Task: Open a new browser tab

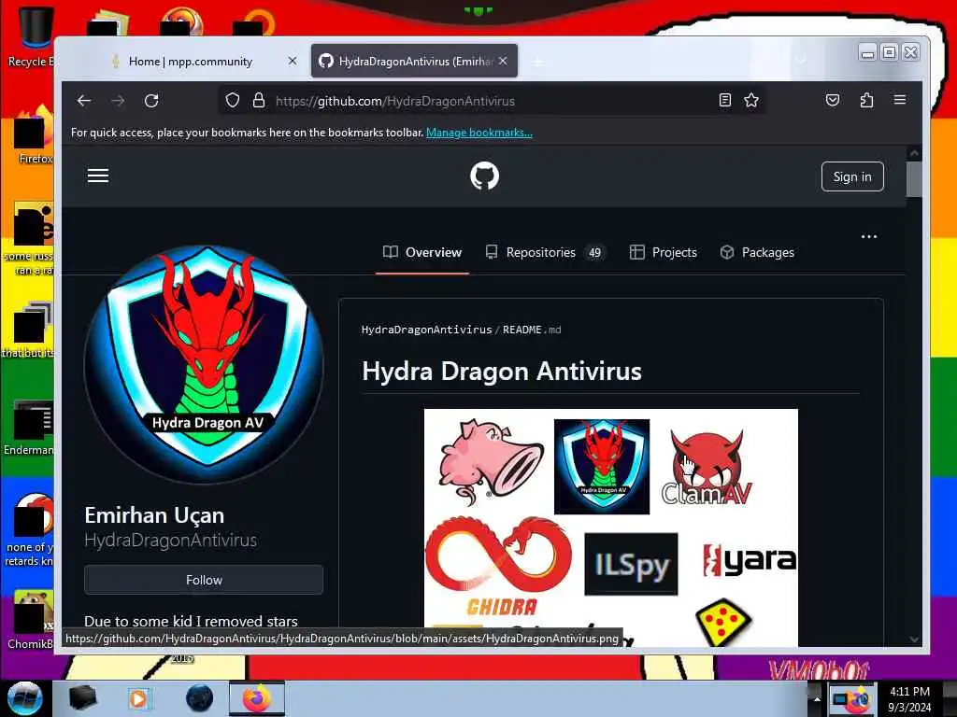Action: coord(537,62)
